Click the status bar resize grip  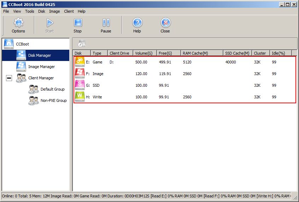click(295, 197)
